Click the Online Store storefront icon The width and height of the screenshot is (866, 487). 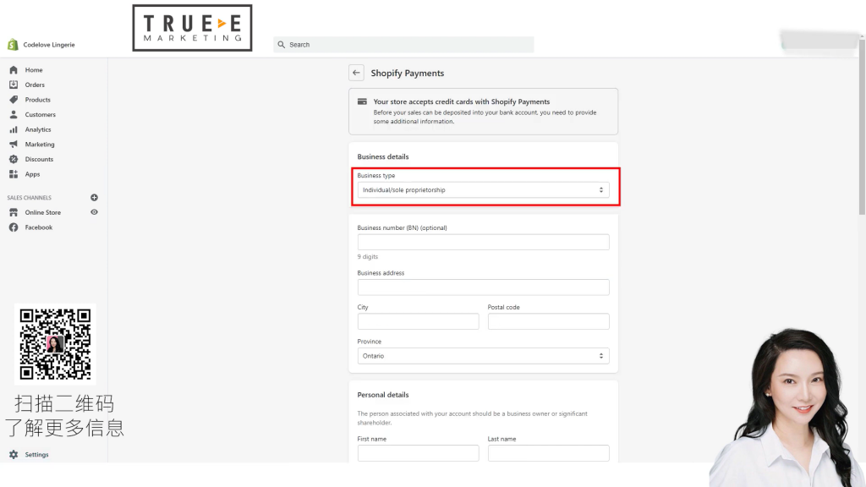[x=14, y=212]
